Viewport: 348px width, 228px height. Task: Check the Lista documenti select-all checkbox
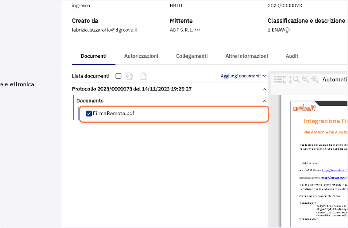(118, 76)
